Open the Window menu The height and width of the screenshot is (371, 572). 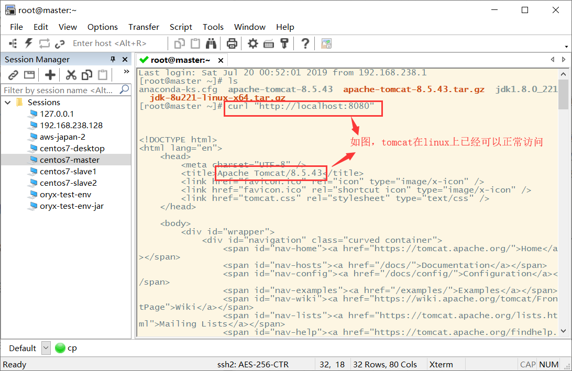[x=250, y=27]
